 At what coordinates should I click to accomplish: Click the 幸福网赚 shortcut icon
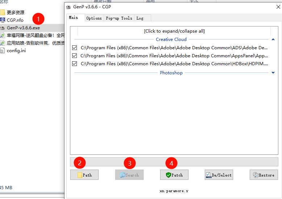tap(3, 35)
